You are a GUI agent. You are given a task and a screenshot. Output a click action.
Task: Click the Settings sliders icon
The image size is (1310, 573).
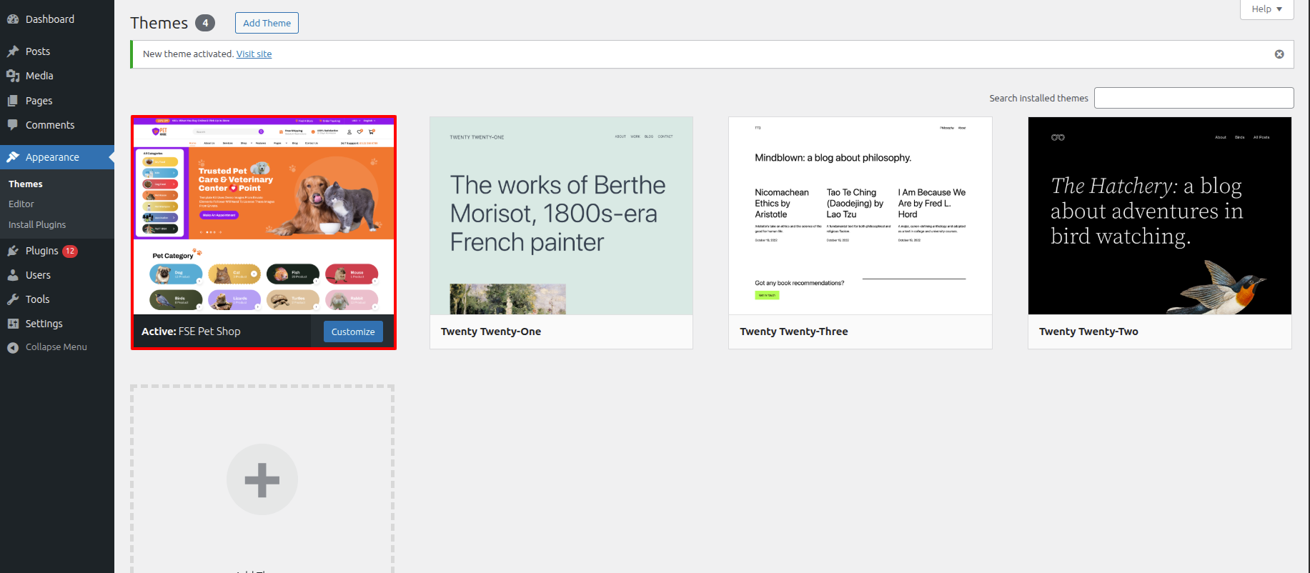pos(13,324)
